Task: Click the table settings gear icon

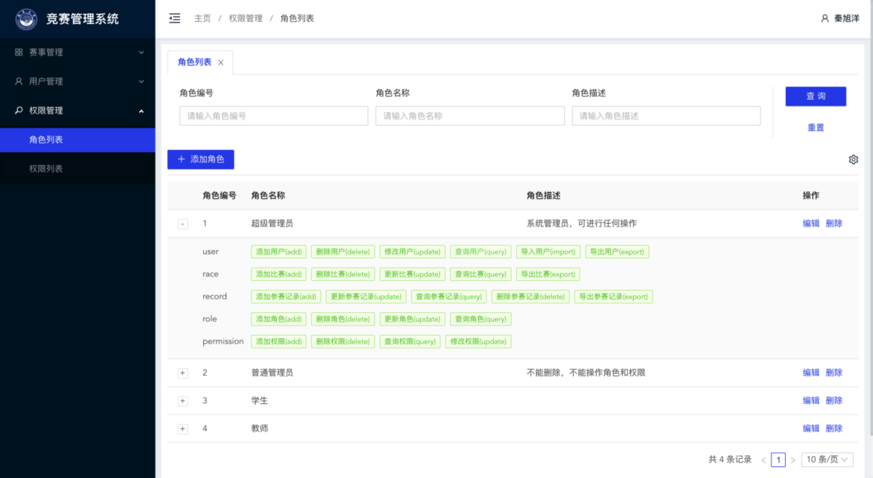Action: [853, 159]
